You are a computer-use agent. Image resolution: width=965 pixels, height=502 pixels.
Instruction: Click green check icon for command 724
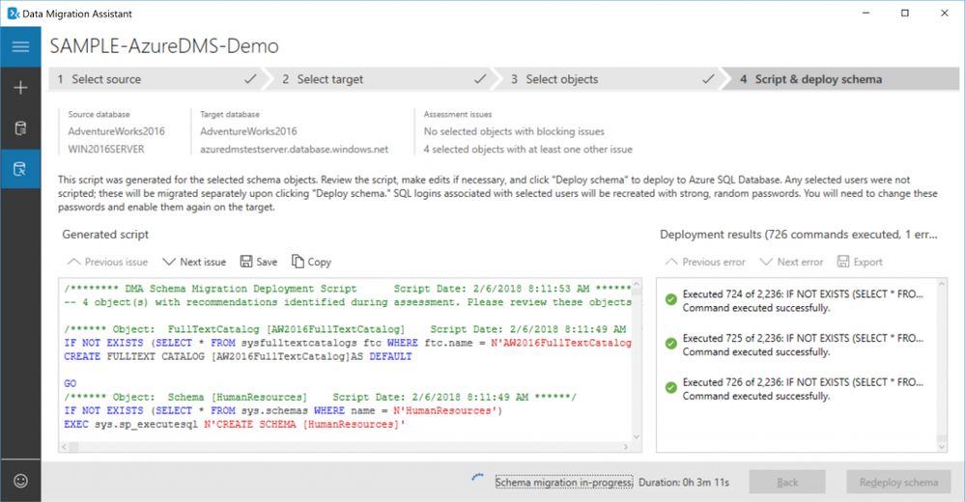tap(670, 299)
